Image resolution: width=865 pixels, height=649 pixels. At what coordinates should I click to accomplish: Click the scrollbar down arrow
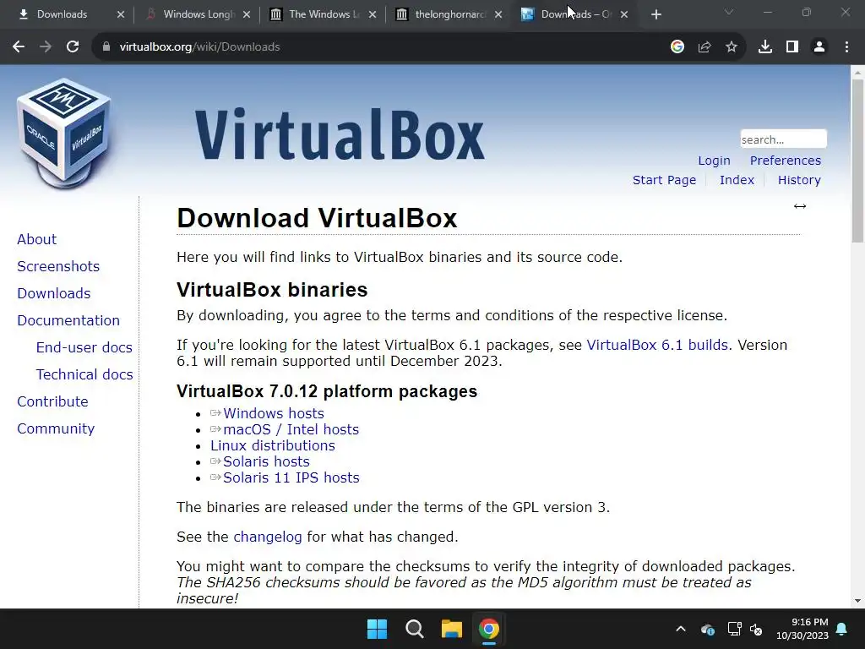(857, 601)
